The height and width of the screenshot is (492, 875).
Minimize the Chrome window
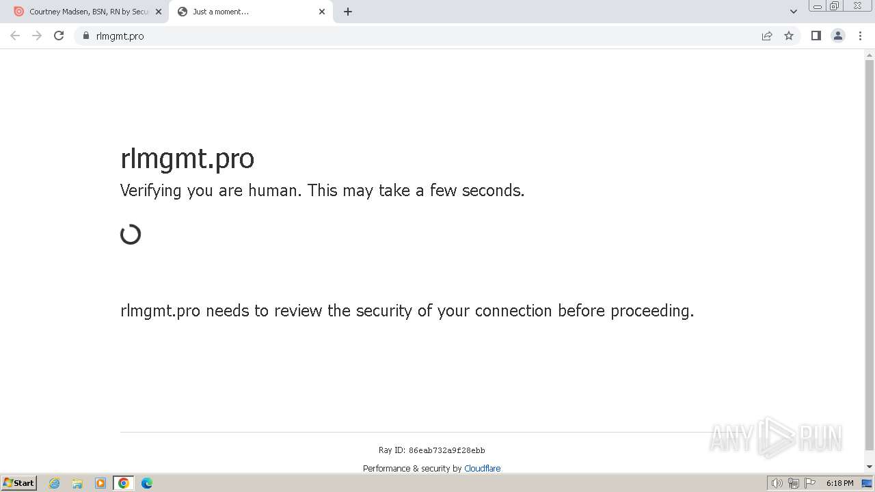[x=817, y=6]
